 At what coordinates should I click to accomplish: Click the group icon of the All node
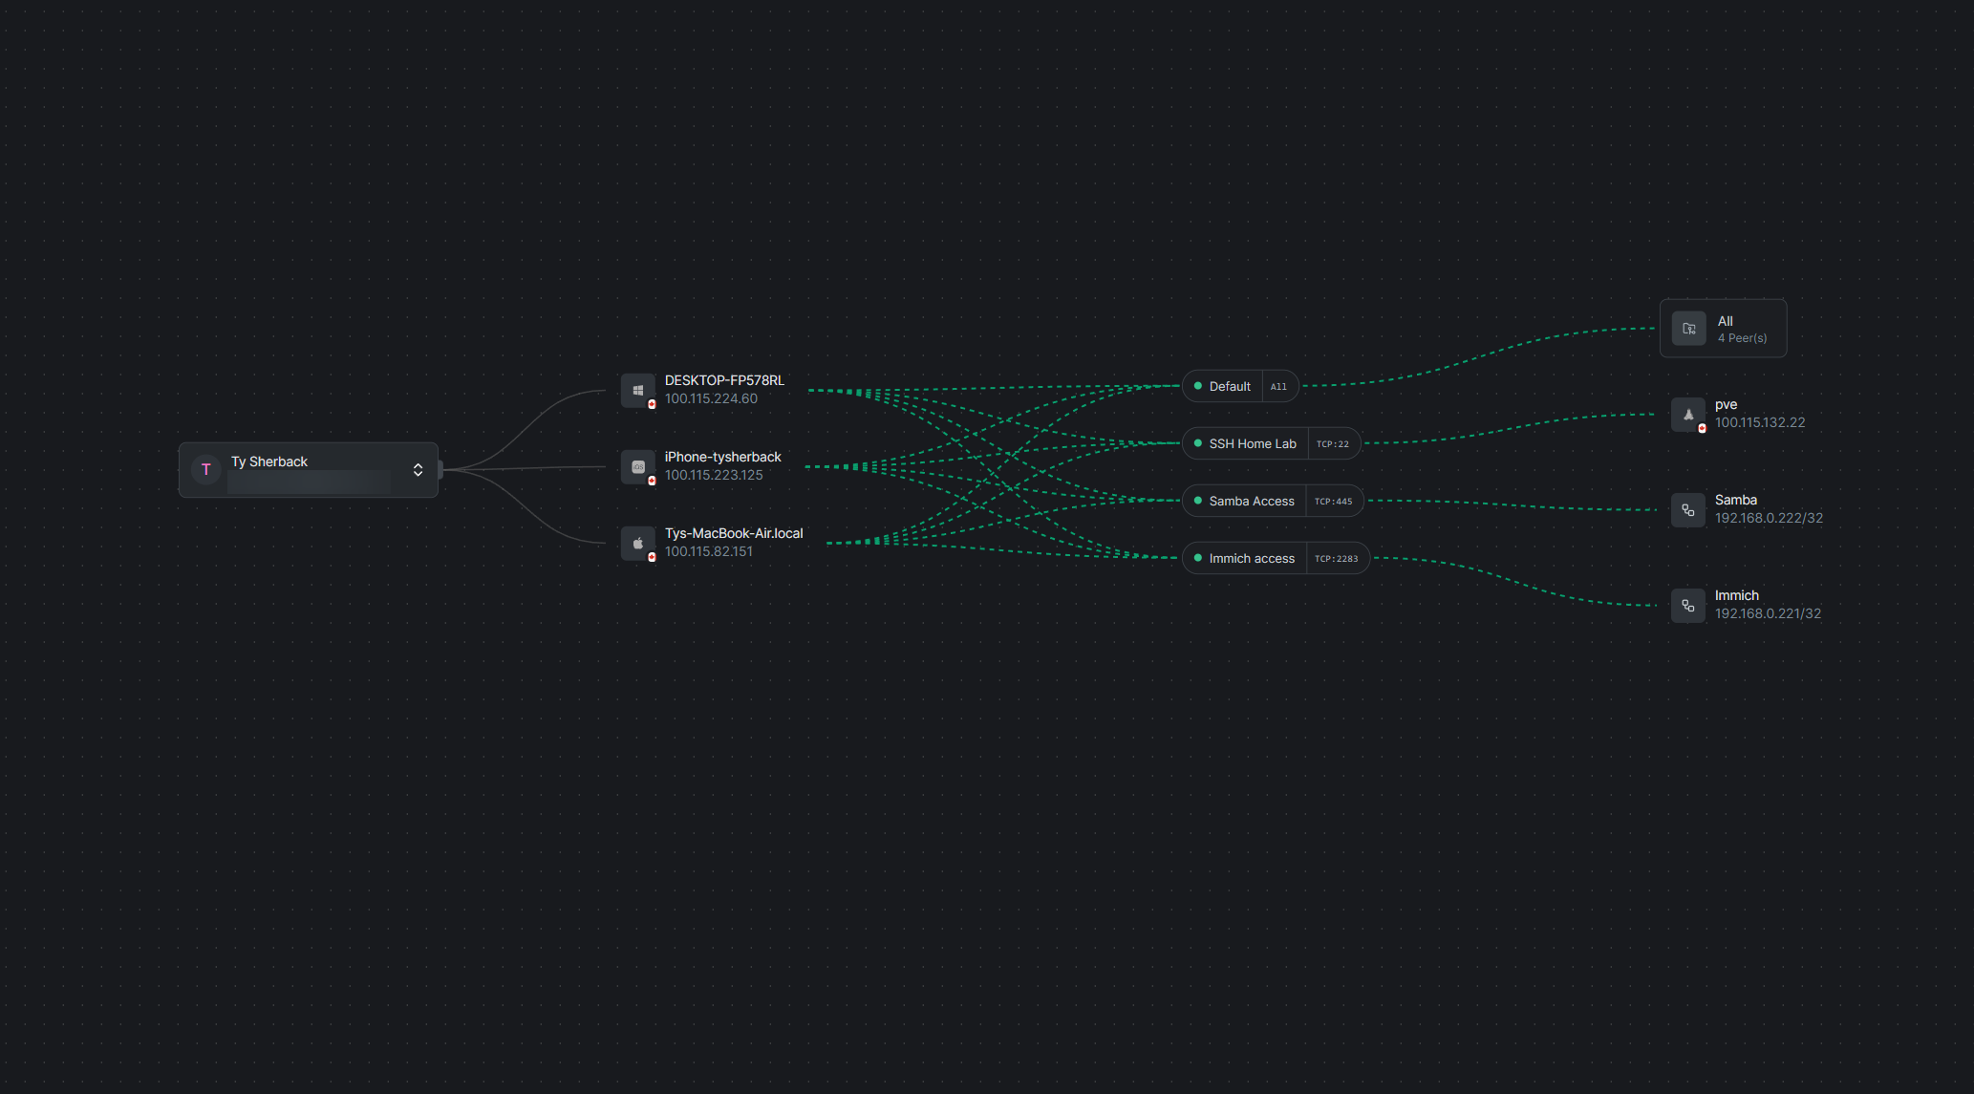click(x=1688, y=329)
